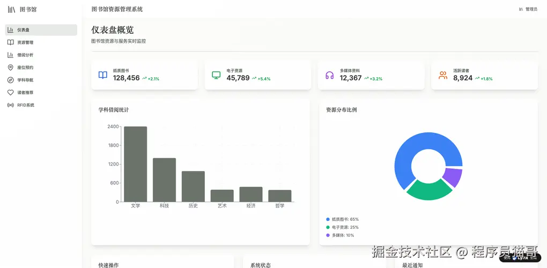Viewport: 547px width, 268px height.
Task: Click the value 12,367
Action: pyautogui.click(x=351, y=78)
